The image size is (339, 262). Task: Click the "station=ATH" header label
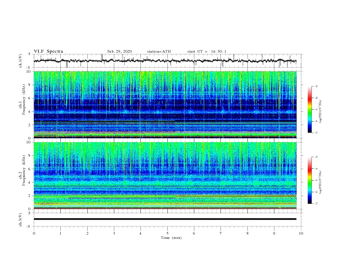pos(159,51)
